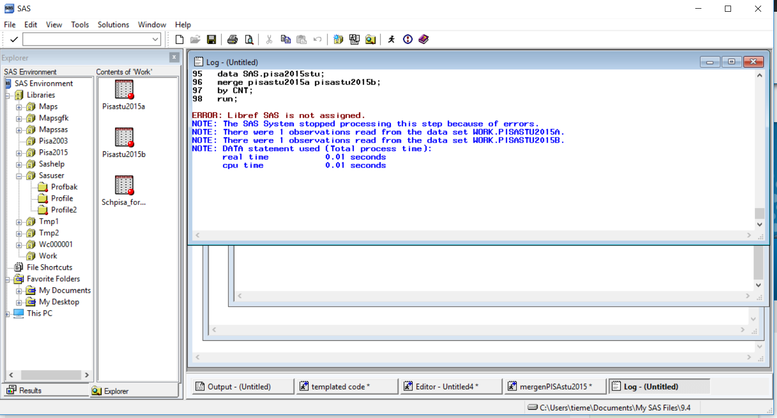Click the Break (exclamation circle) toolbar icon

pos(407,39)
